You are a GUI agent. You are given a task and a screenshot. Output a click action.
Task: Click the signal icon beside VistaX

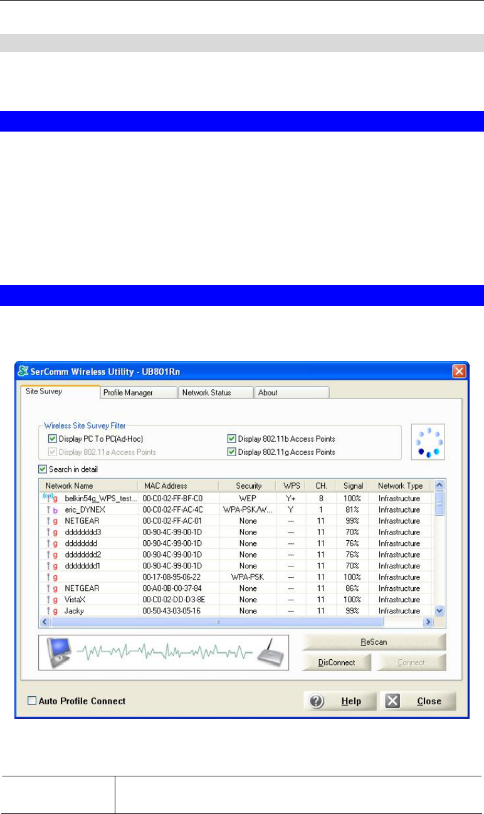click(48, 599)
